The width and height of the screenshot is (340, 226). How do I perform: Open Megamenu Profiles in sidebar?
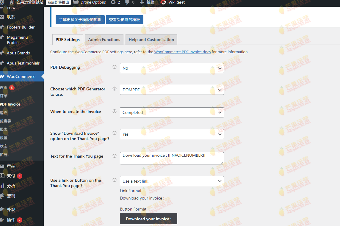(17, 40)
